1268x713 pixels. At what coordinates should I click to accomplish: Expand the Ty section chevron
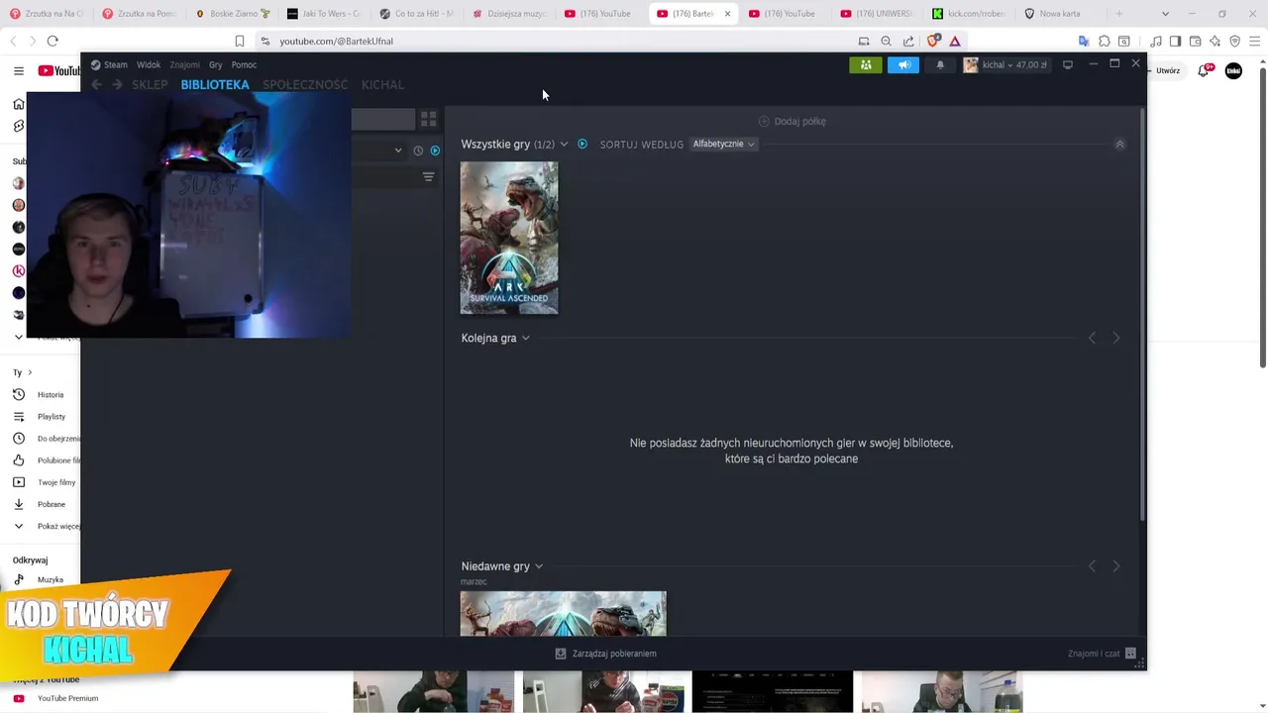pyautogui.click(x=30, y=372)
